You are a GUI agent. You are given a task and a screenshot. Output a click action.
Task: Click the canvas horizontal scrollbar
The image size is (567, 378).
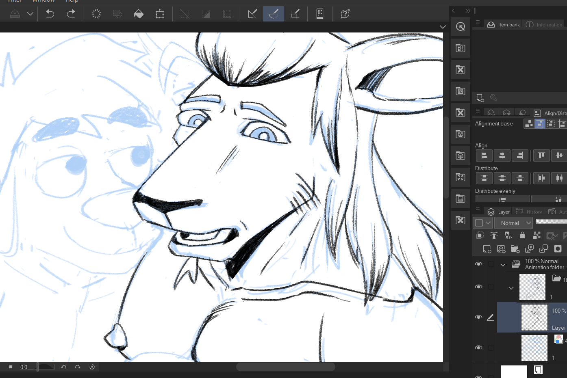pos(285,367)
